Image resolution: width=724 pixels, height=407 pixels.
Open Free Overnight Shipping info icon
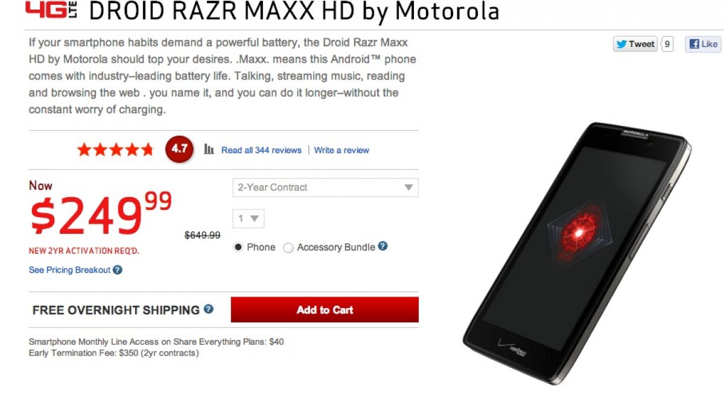pyautogui.click(x=208, y=309)
